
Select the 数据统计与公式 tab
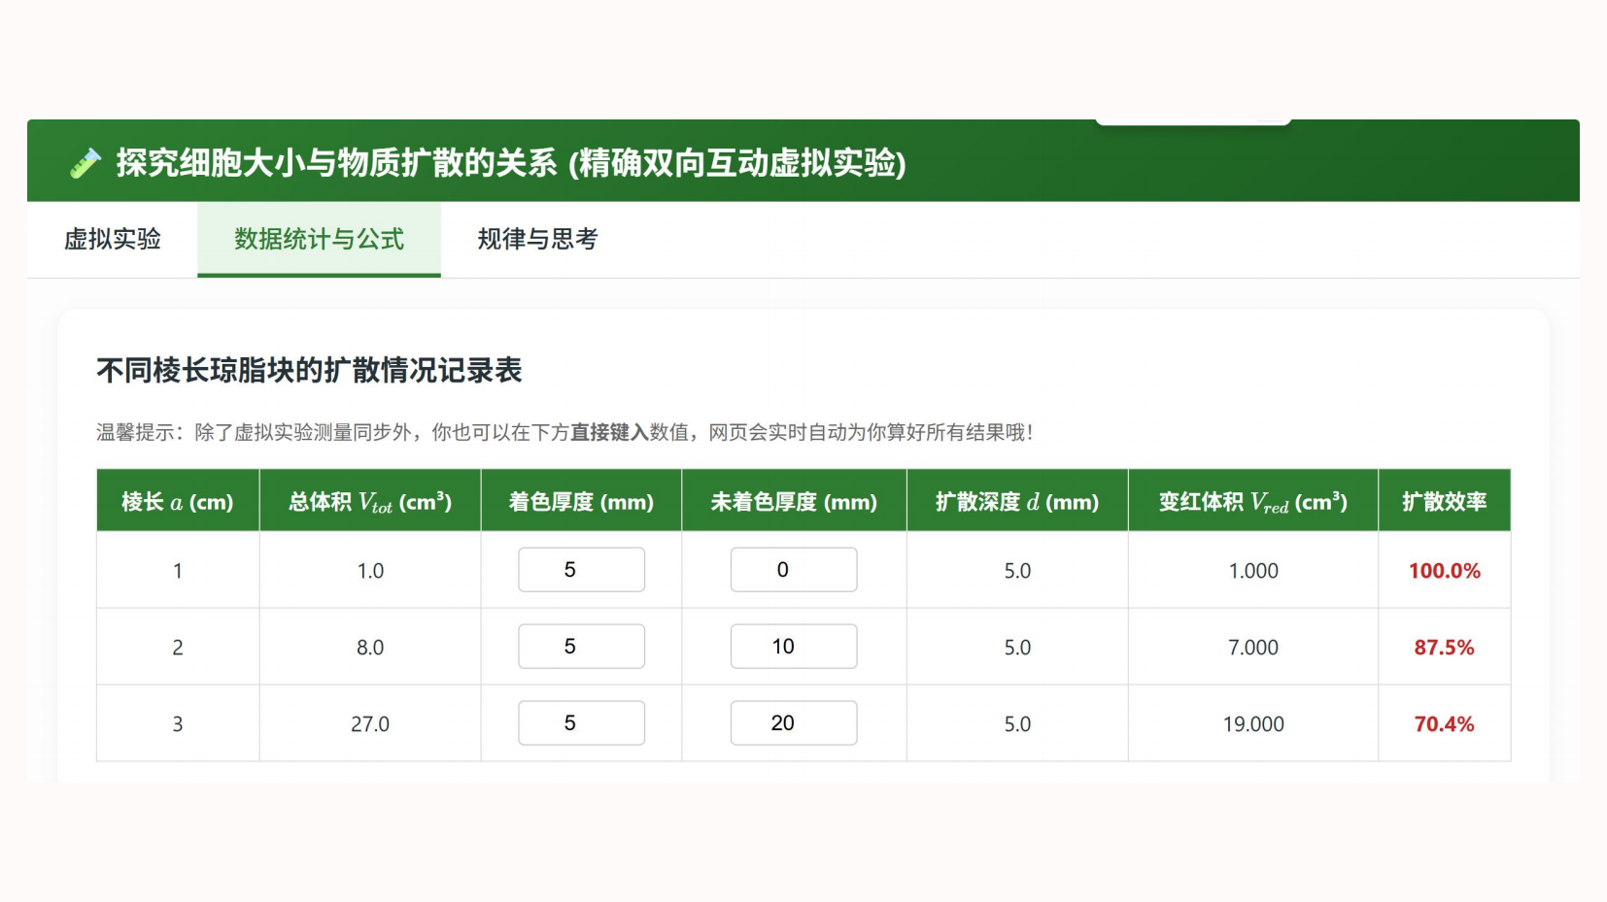pos(319,239)
